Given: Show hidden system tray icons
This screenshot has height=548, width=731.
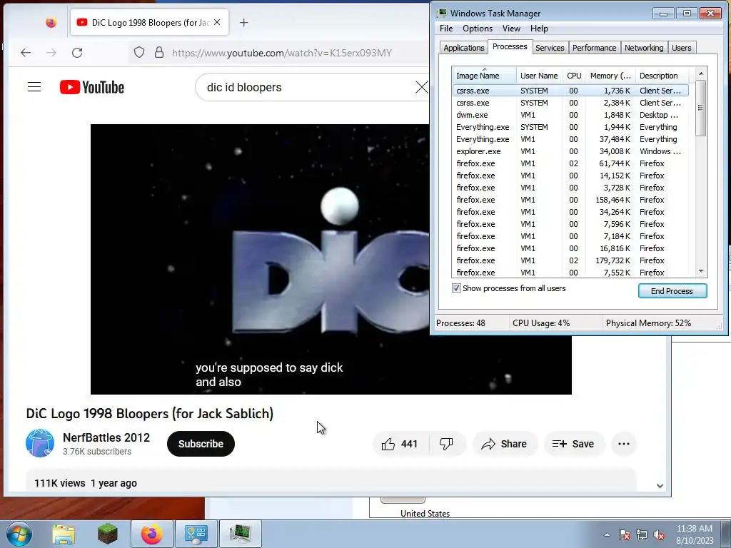Looking at the screenshot, I should (607, 534).
